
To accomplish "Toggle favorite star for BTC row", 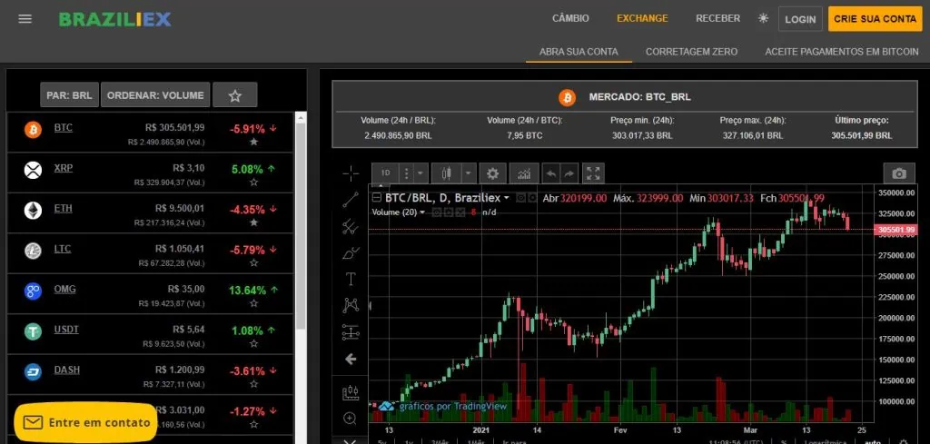I will (254, 142).
